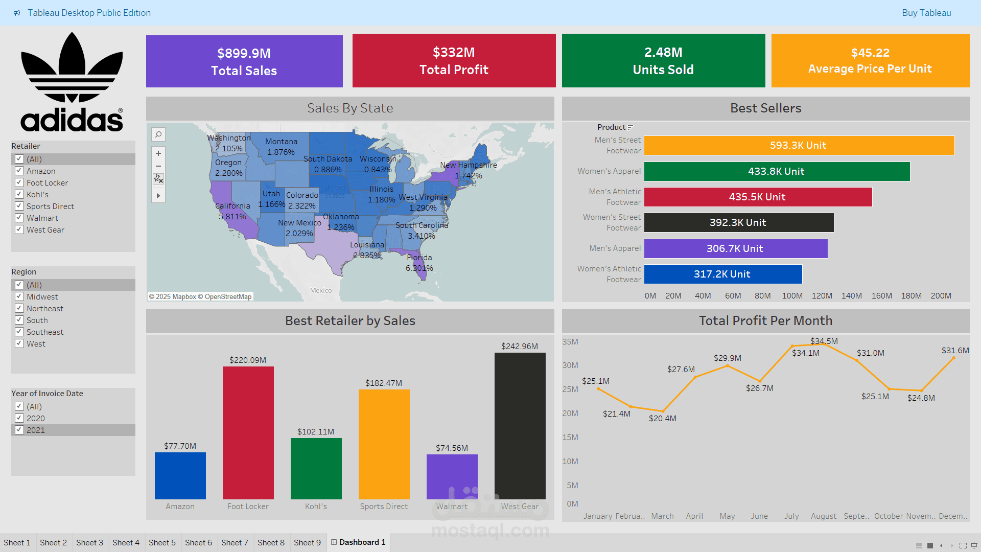Image resolution: width=981 pixels, height=552 pixels.
Task: Open the Sheet 6 tab
Action: pyautogui.click(x=198, y=543)
